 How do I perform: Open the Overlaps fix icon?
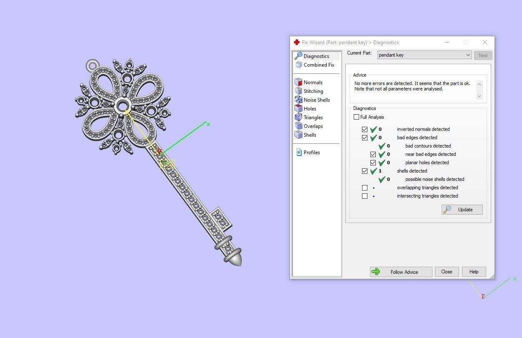click(298, 126)
